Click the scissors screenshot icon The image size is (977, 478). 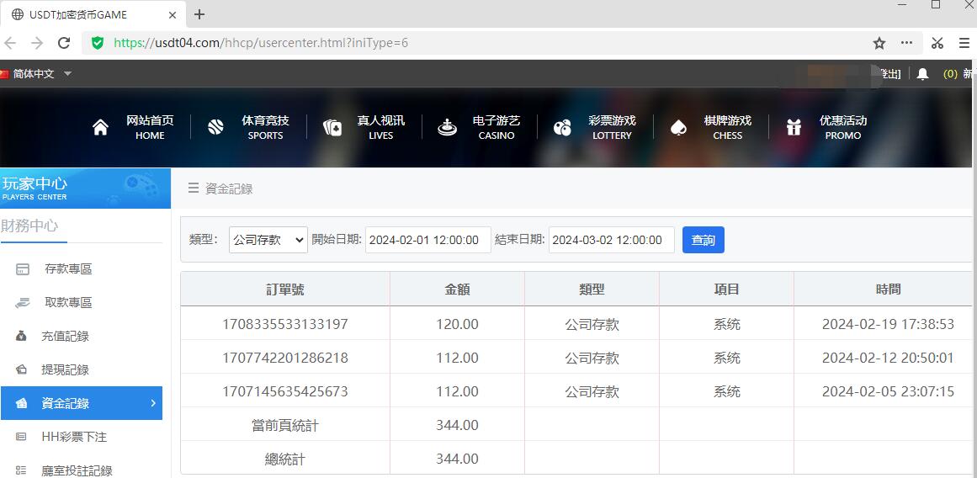937,43
